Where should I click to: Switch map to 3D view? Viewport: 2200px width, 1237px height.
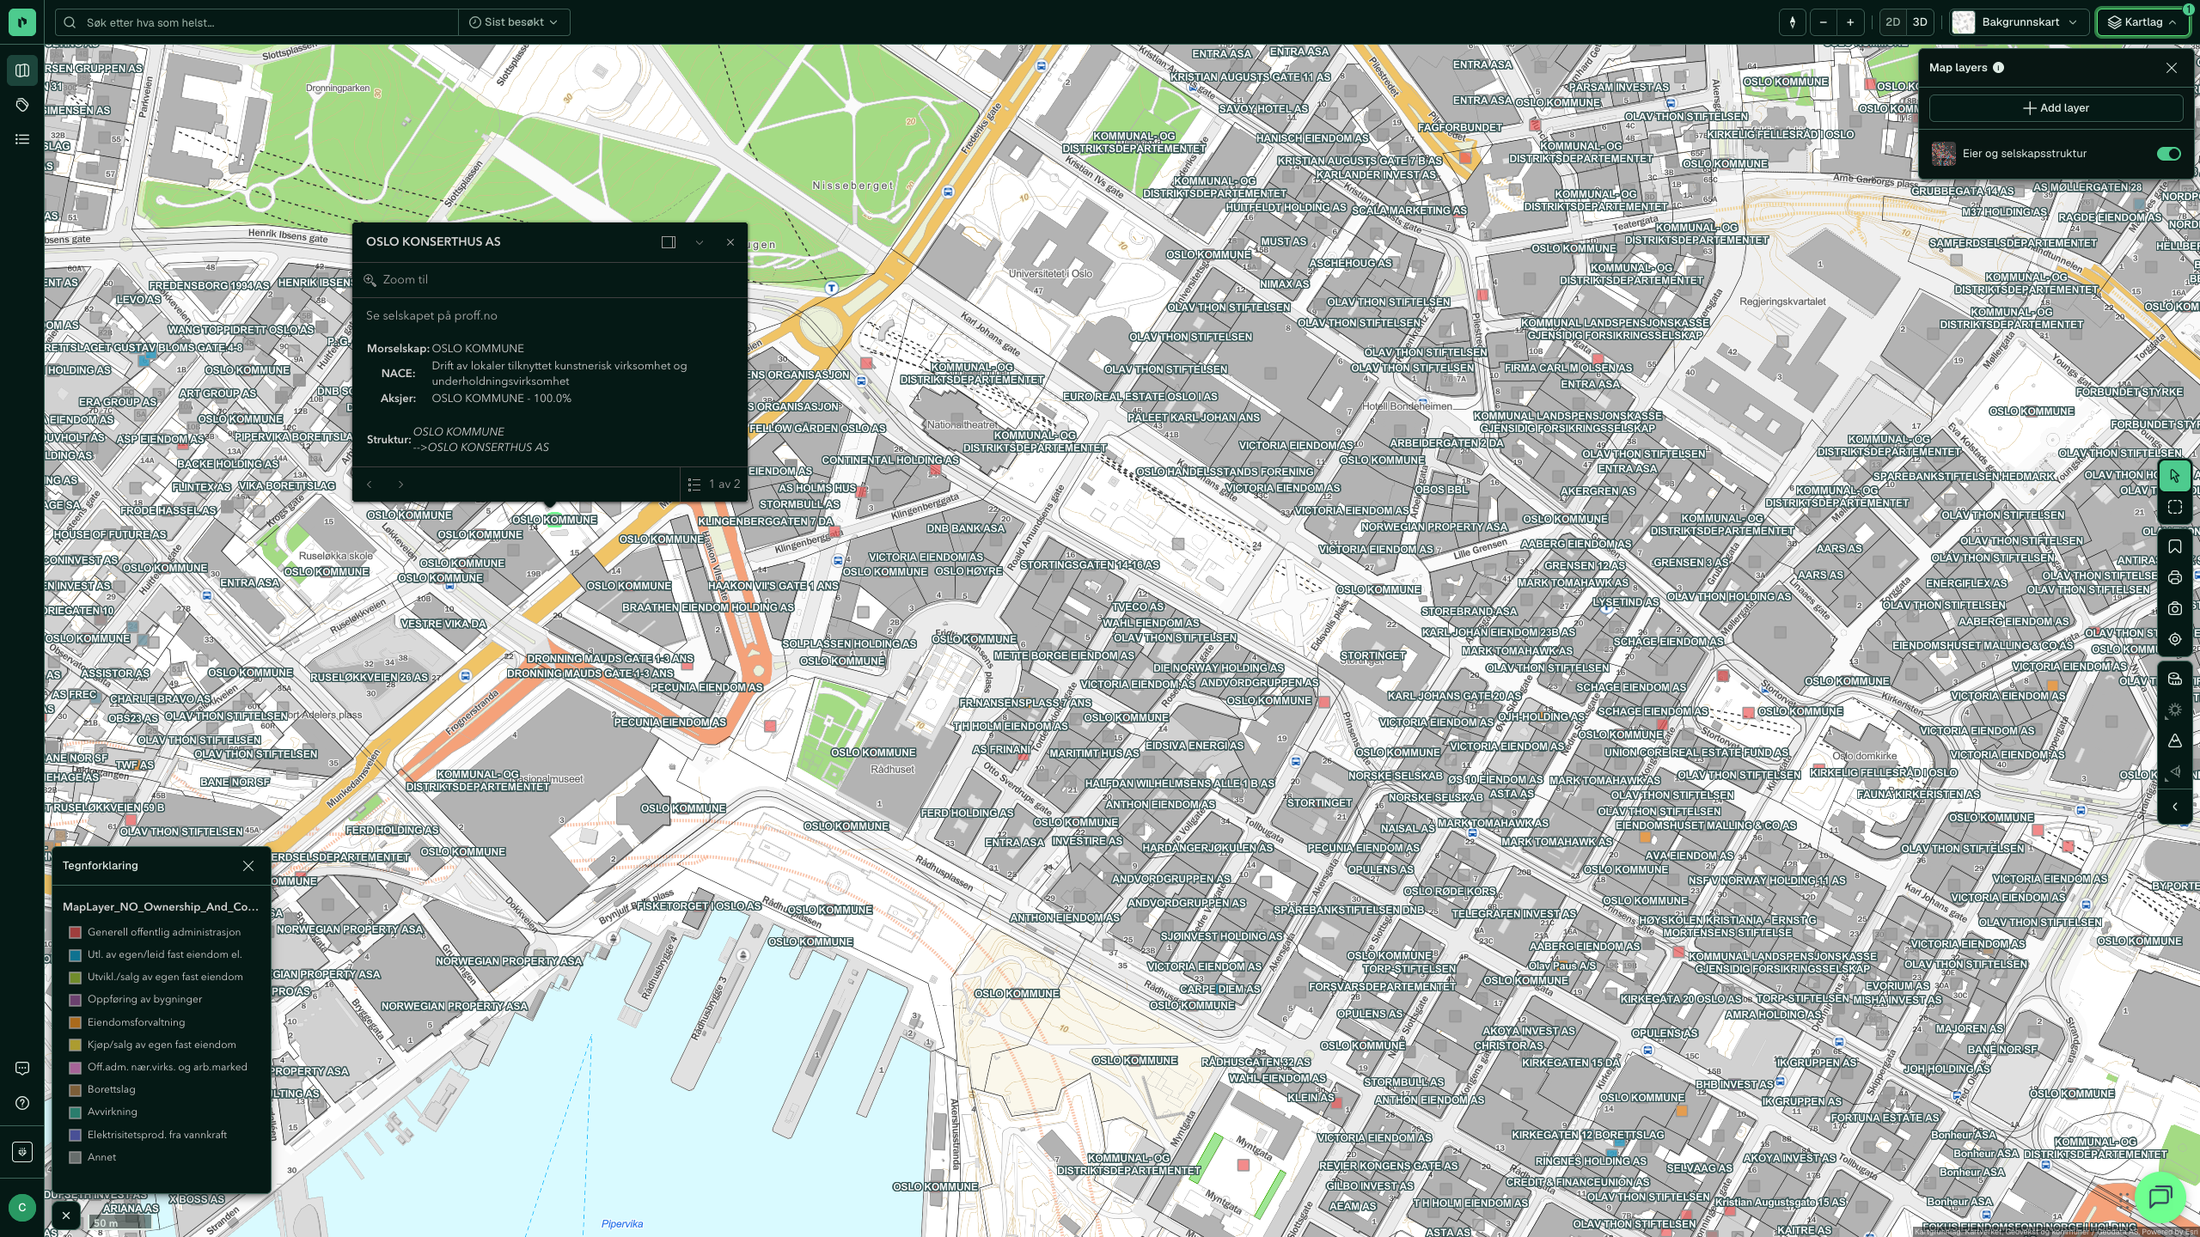1920,22
